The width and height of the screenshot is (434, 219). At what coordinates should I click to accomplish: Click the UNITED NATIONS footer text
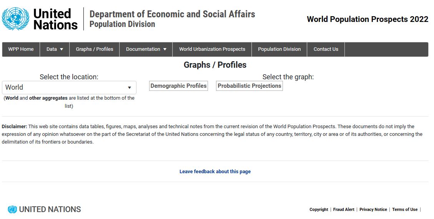pyautogui.click(x=50, y=209)
